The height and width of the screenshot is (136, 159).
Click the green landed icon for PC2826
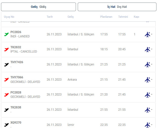point(6,34)
